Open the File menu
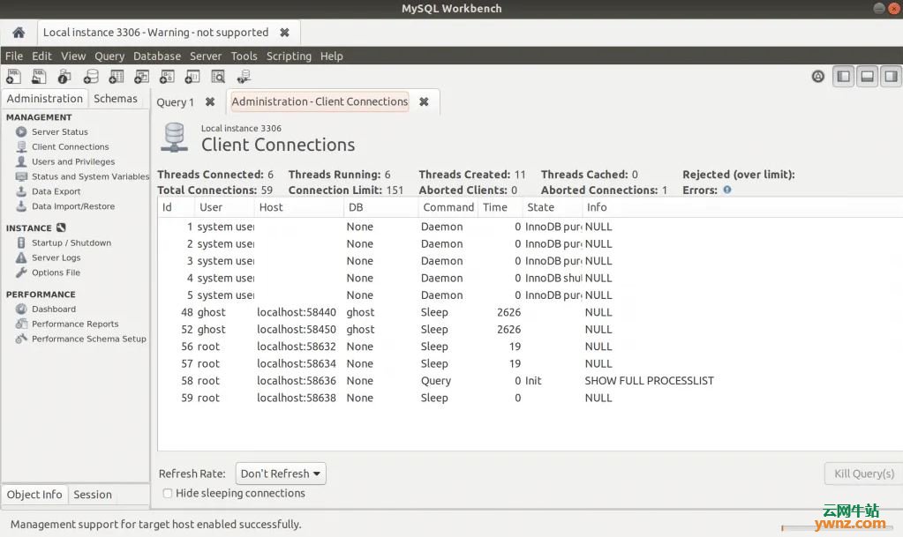 coord(14,56)
